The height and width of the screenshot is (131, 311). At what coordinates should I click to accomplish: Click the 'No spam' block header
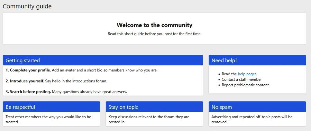pos(257,107)
